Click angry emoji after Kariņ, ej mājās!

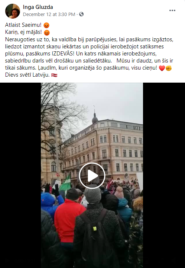pos(47,32)
